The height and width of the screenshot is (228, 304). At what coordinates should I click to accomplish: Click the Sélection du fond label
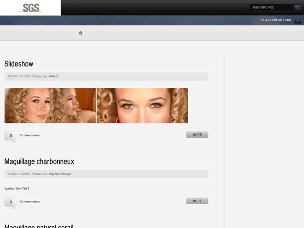pos(276,20)
